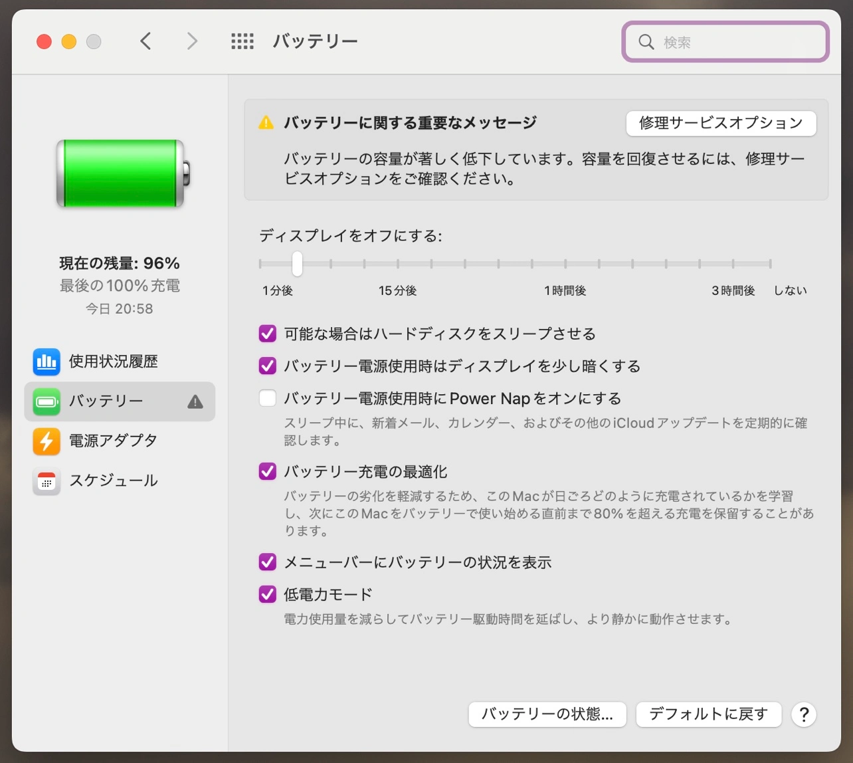Click 修理サービスオプション button
The image size is (853, 763).
coord(721,123)
